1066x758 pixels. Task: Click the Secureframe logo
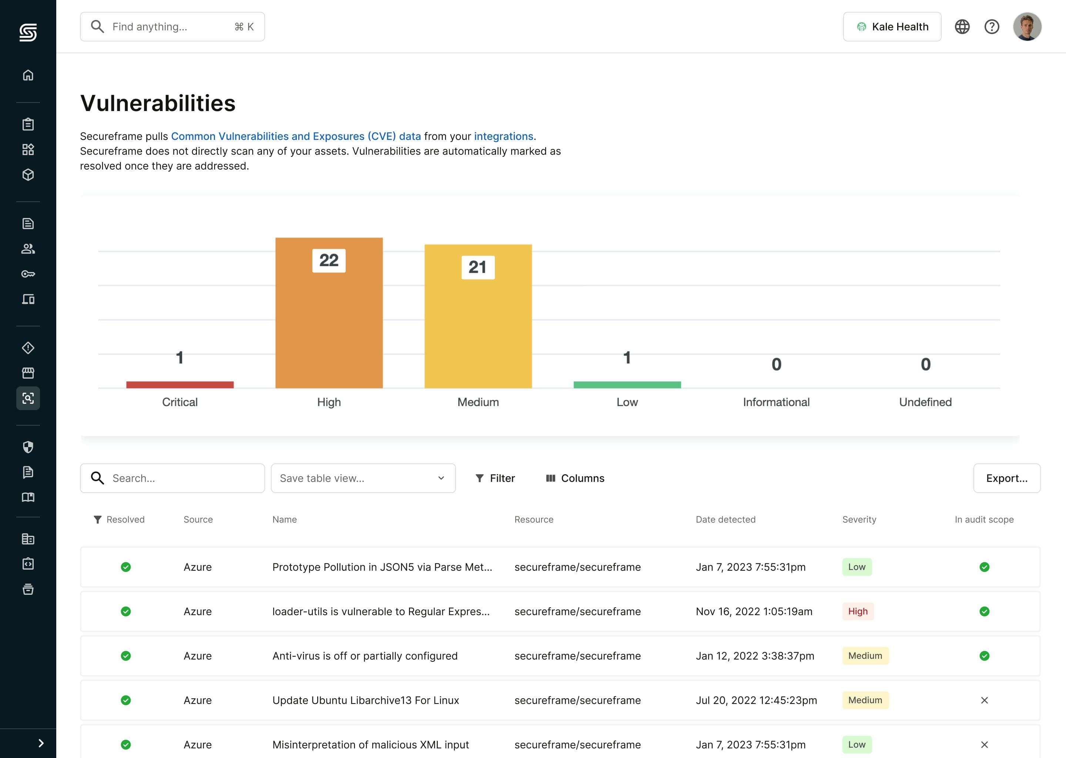coord(28,32)
